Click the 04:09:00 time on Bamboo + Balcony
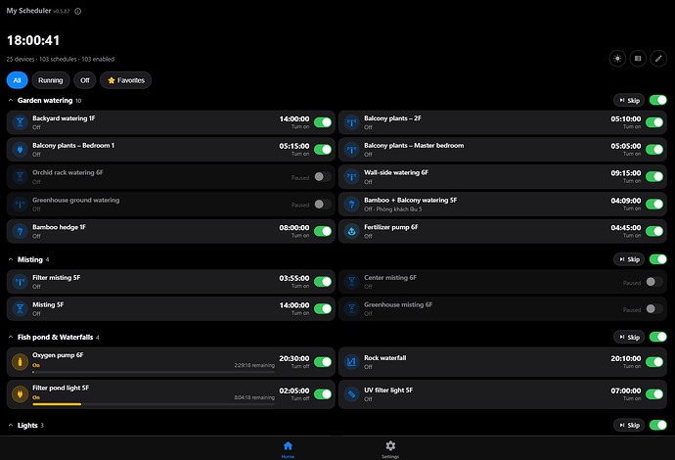Image resolution: width=675 pixels, height=460 pixels. [x=625, y=201]
